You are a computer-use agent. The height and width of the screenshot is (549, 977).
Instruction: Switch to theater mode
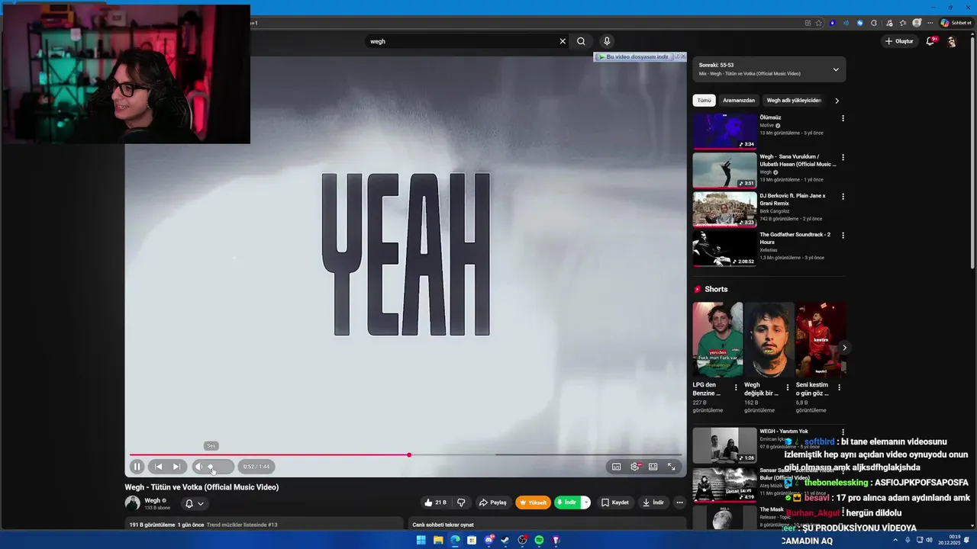653,467
